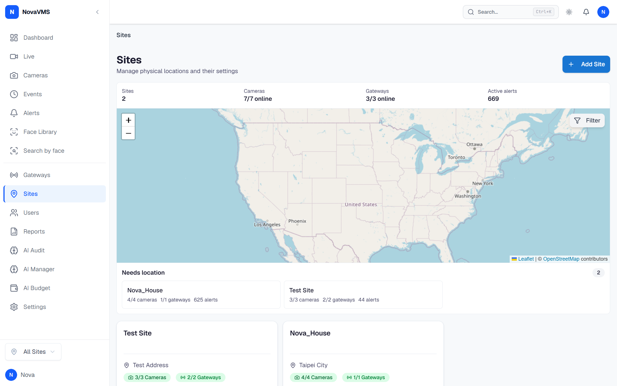Click the 2/2 Gateways badge
The height and width of the screenshot is (386, 617).
201,377
